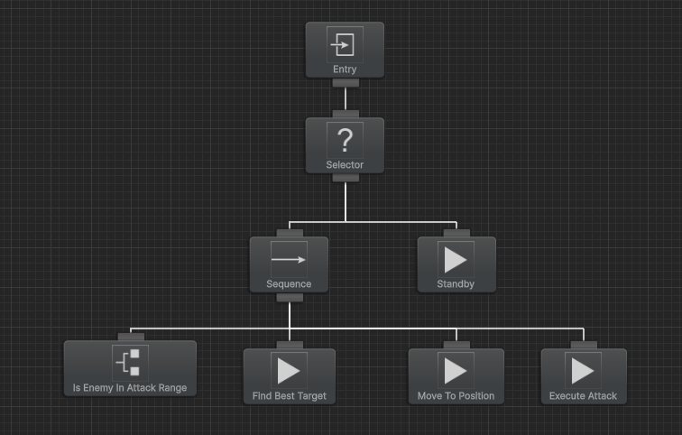
Task: Select the Find Best Target play icon
Action: coord(289,371)
